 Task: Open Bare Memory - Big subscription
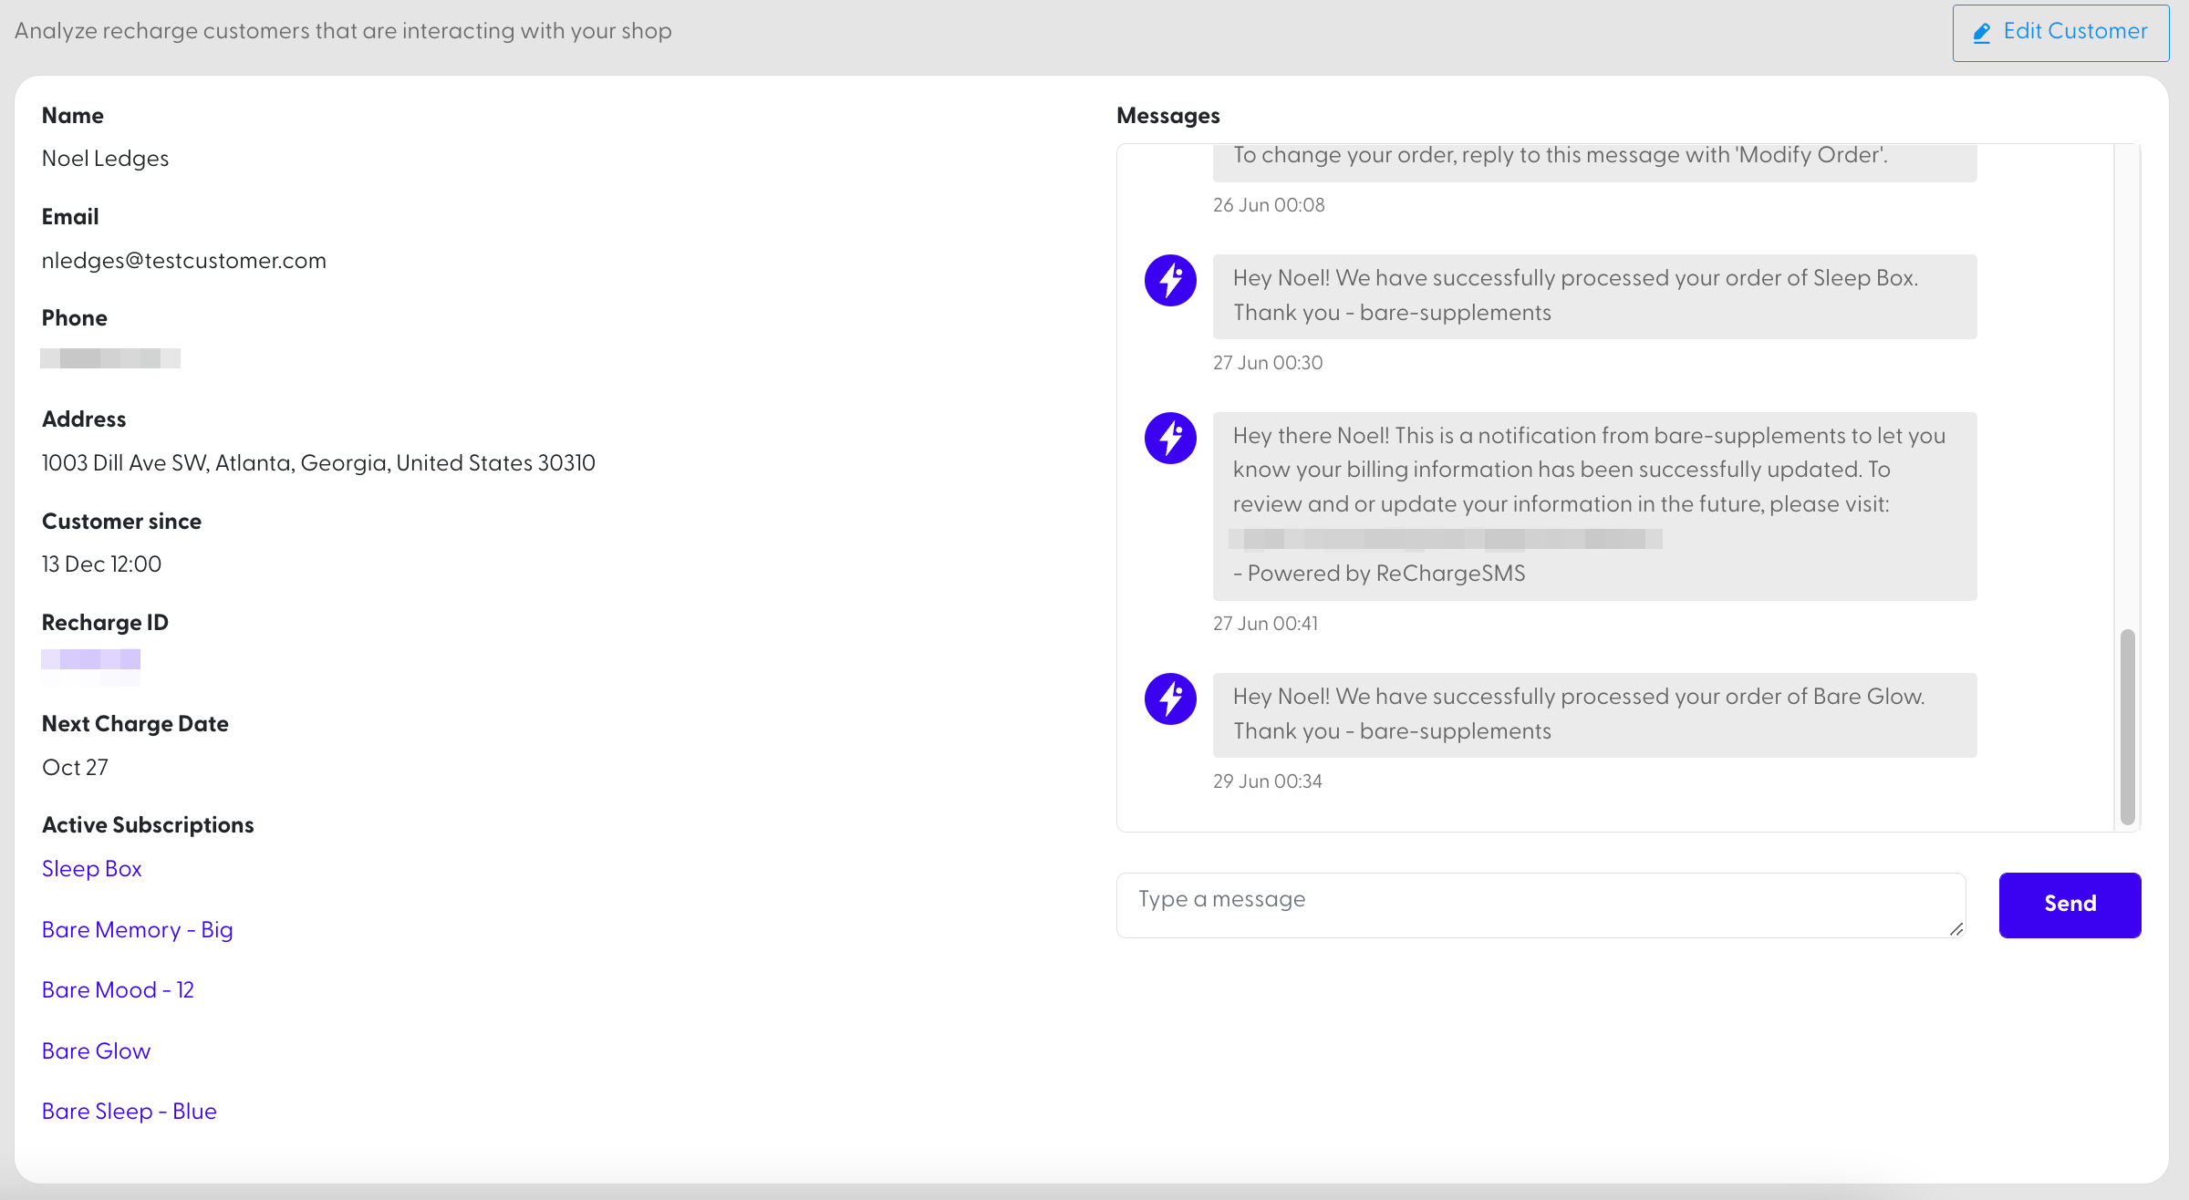click(138, 929)
